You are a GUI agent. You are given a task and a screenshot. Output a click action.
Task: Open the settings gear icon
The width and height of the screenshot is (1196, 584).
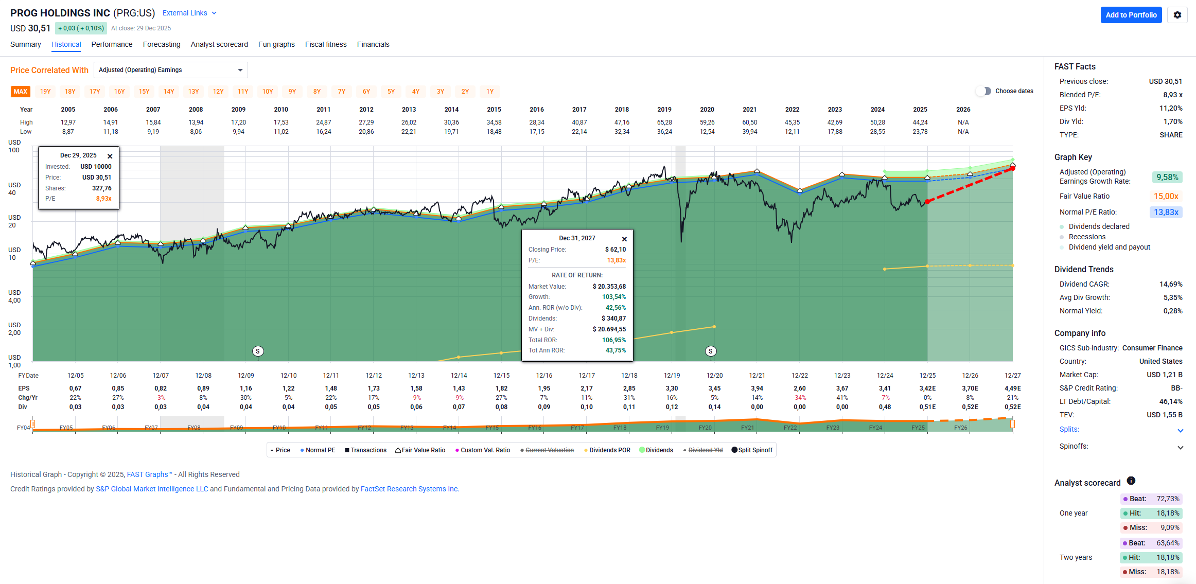pyautogui.click(x=1177, y=15)
